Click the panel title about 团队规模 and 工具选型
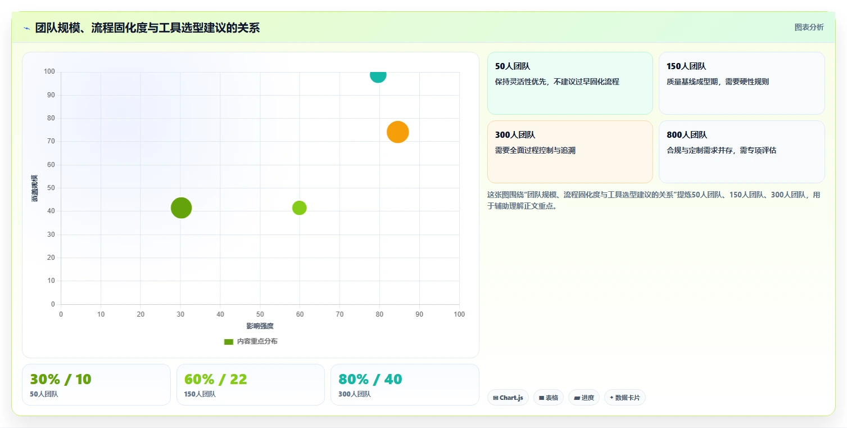847x428 pixels. [x=147, y=28]
